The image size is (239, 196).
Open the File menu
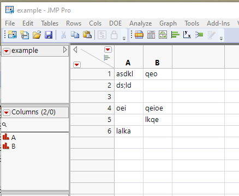coord(10,23)
